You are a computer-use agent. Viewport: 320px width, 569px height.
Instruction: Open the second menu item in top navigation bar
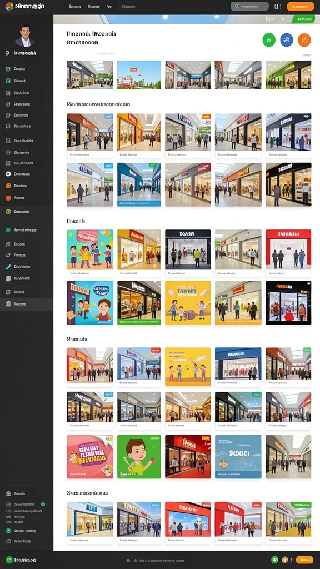tap(94, 7)
